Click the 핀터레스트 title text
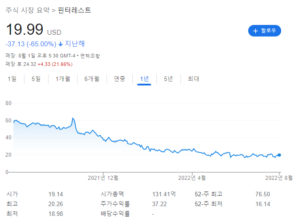 point(74,10)
